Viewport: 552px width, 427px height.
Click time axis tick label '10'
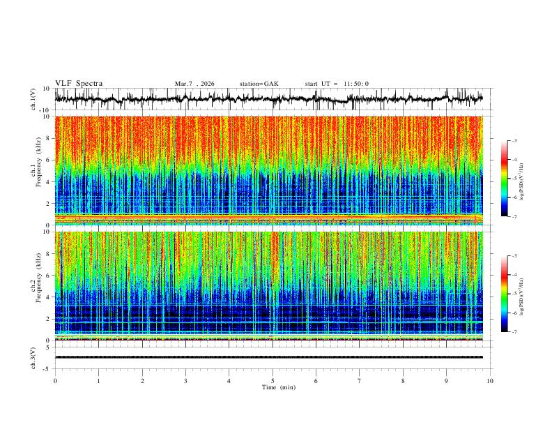point(490,381)
